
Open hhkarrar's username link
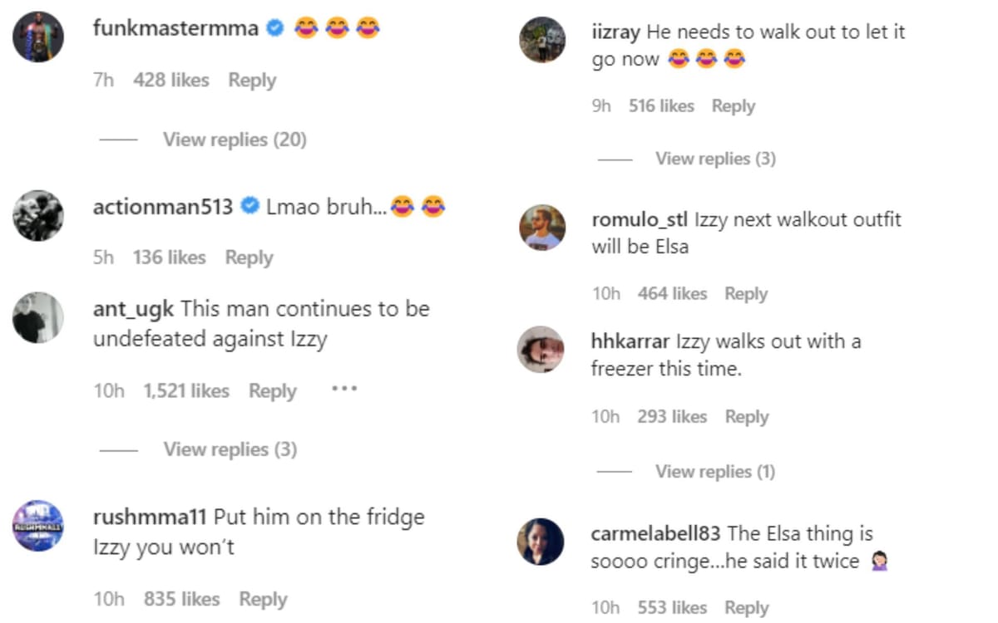pyautogui.click(x=630, y=341)
